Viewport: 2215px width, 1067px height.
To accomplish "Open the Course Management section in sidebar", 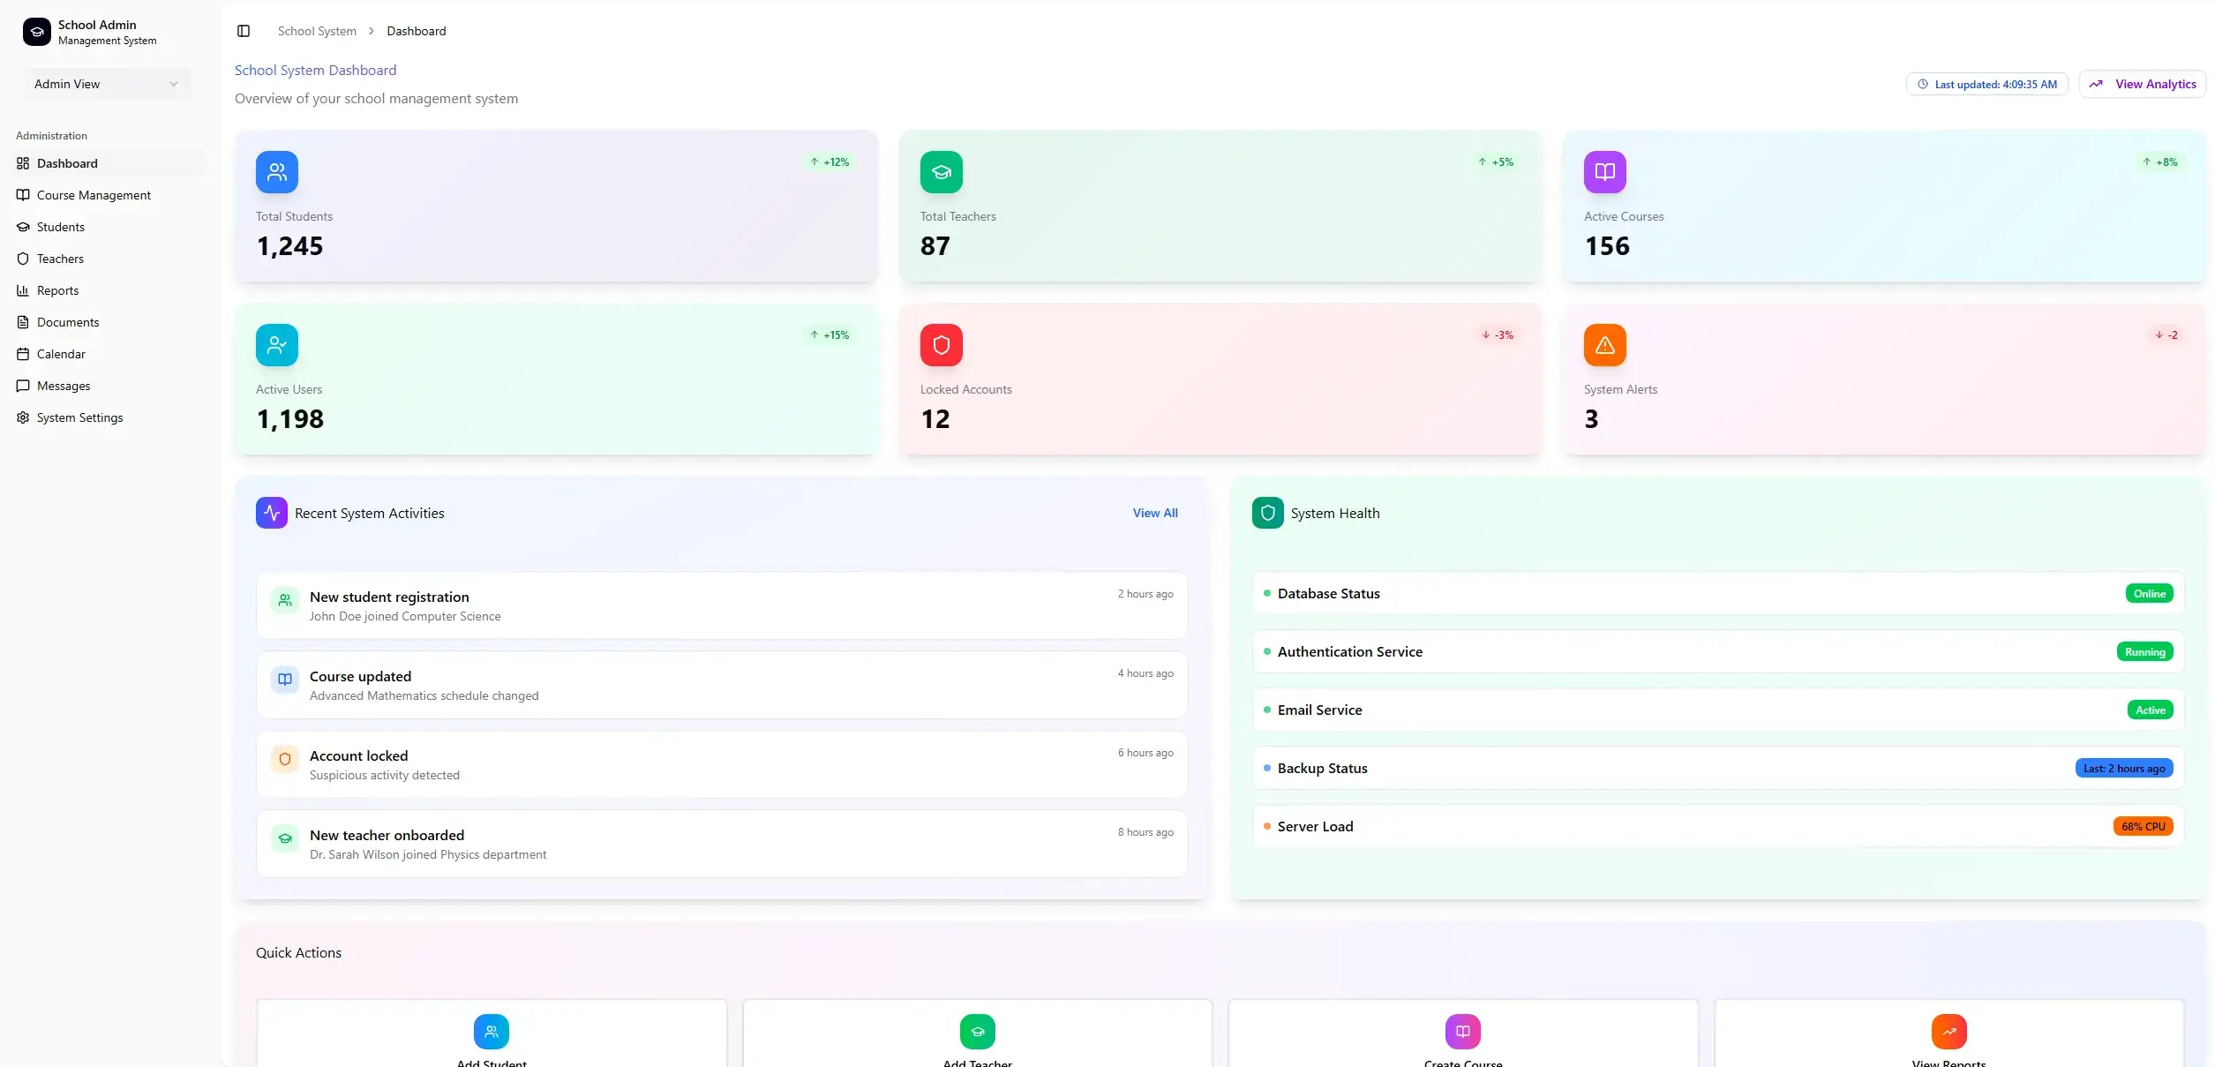I will pyautogui.click(x=93, y=194).
